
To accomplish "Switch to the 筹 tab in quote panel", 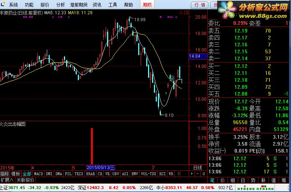I will [284, 180].
